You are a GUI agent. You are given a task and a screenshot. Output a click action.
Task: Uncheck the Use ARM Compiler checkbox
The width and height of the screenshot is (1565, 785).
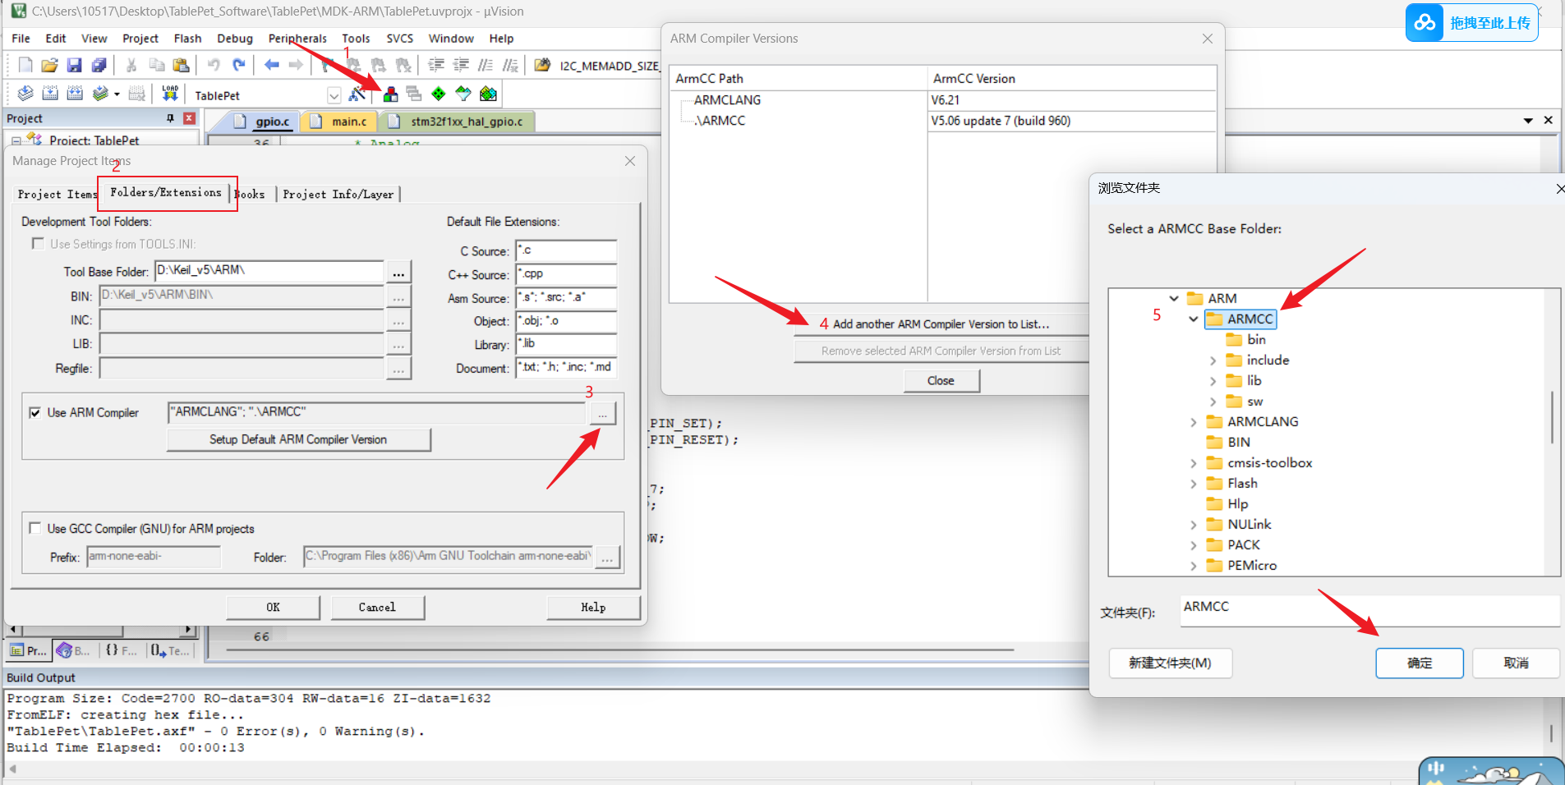click(x=35, y=412)
